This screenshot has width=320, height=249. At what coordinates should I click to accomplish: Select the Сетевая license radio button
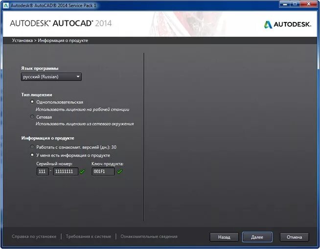(32, 117)
